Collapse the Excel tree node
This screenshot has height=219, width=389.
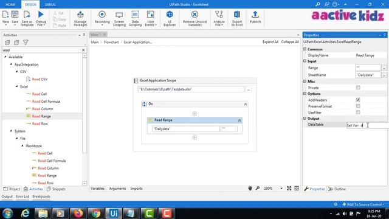(x=17, y=86)
